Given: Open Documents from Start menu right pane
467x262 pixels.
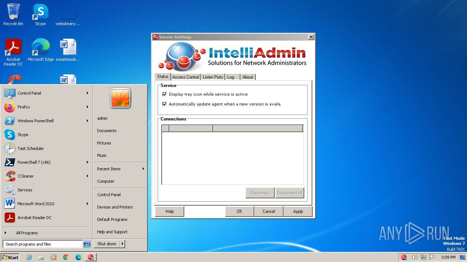Looking at the screenshot, I should 120,131.
